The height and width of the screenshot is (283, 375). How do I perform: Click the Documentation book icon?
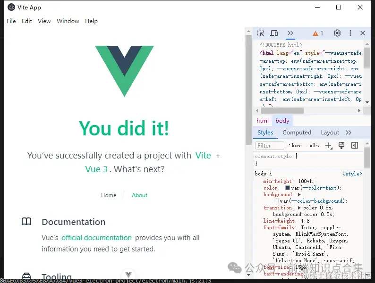pyautogui.click(x=26, y=222)
